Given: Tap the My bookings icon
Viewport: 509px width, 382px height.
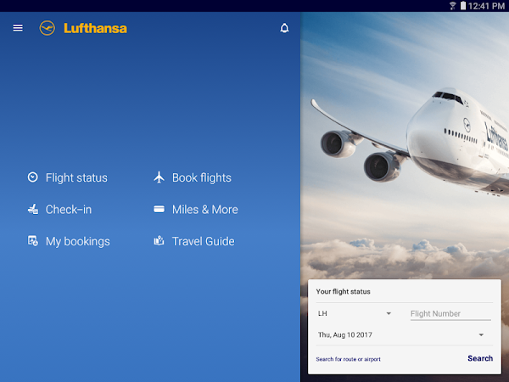Looking at the screenshot, I should click(32, 241).
